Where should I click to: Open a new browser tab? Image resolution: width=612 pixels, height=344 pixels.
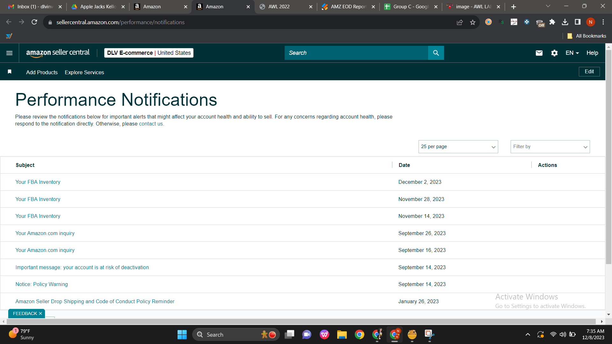tap(514, 7)
